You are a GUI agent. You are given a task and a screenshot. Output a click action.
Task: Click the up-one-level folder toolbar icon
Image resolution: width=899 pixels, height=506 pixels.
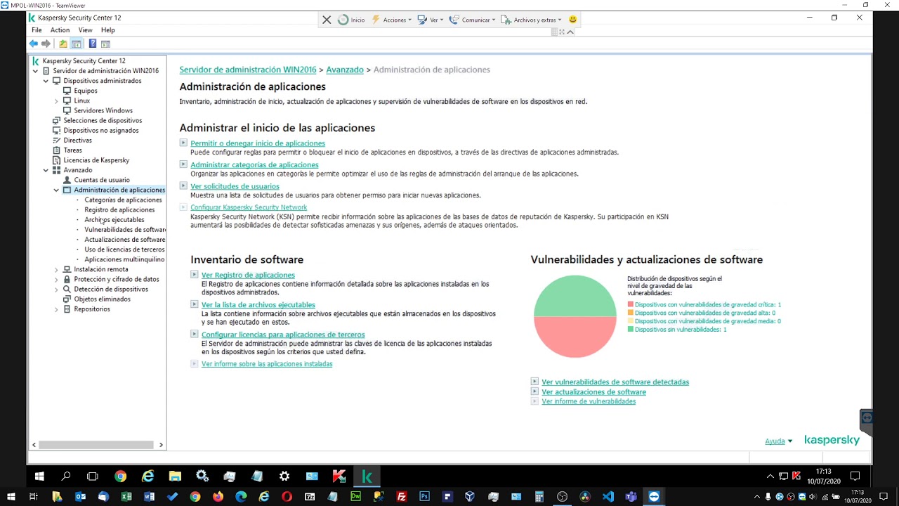coord(63,44)
